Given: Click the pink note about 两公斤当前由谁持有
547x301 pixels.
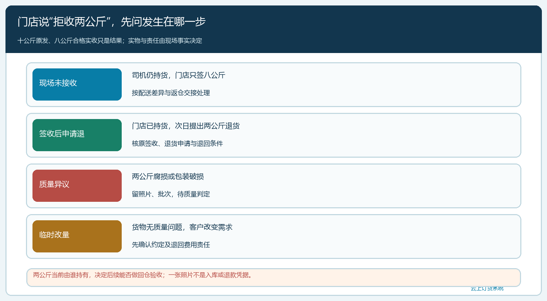Looking at the screenshot, I should coord(273,277).
